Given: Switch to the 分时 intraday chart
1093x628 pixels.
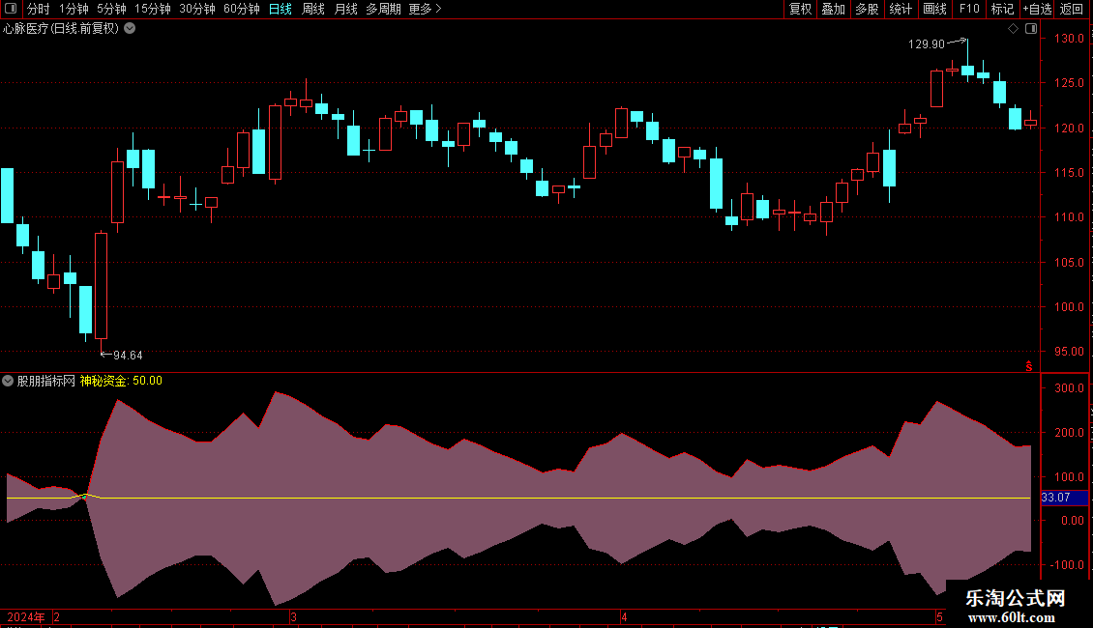Looking at the screenshot, I should coord(39,9).
